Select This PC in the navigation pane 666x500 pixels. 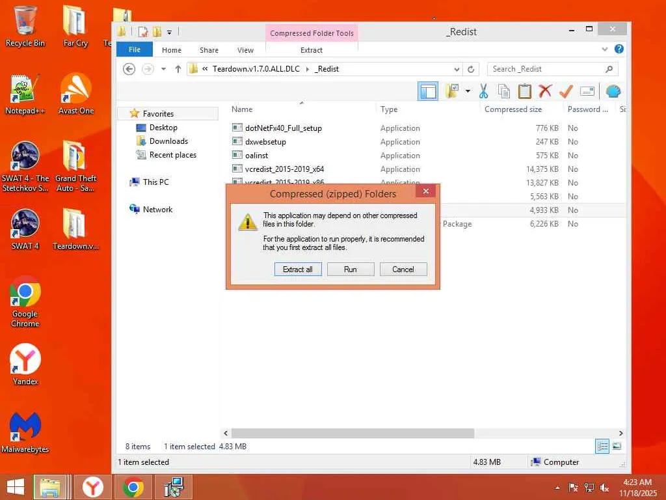click(x=155, y=182)
